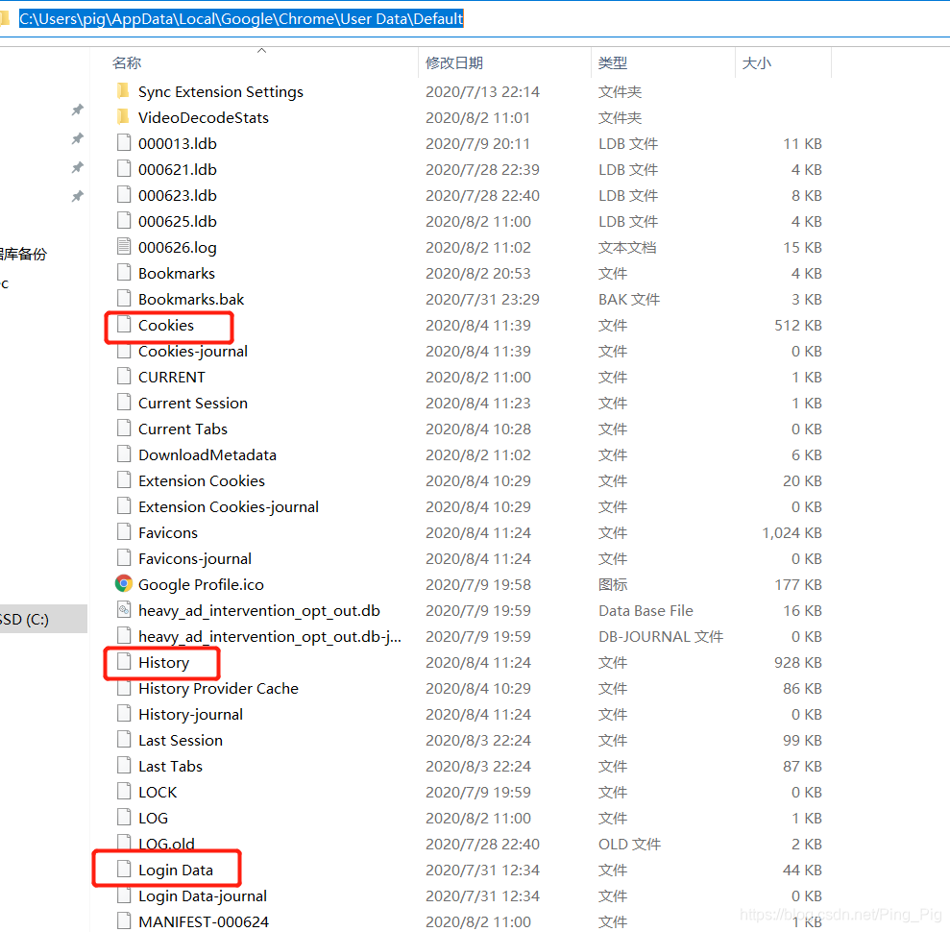The height and width of the screenshot is (932, 950).
Task: Select the Login Data-journal file name
Action: coord(203,895)
